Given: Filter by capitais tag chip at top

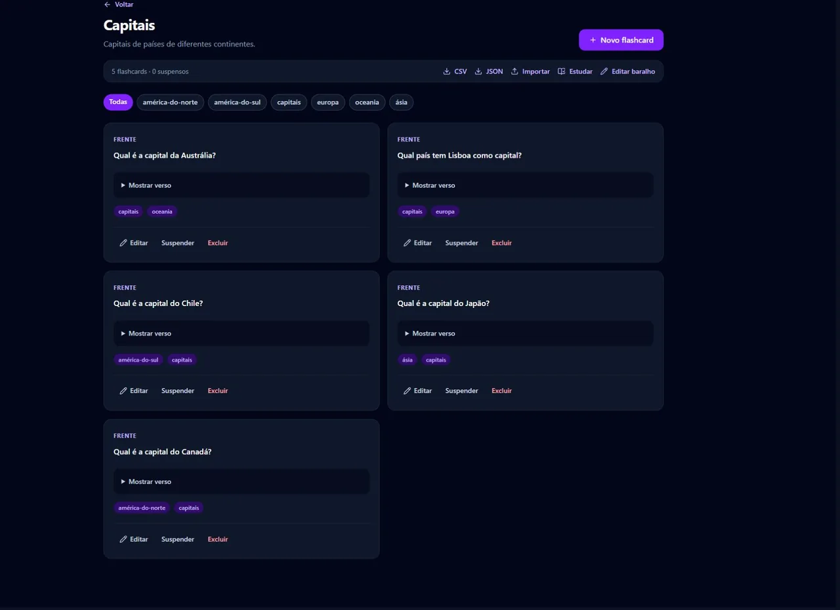Looking at the screenshot, I should [x=289, y=102].
